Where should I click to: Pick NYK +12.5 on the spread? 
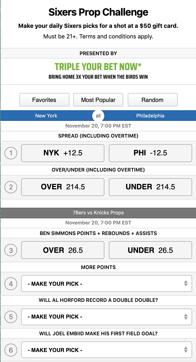62,153
